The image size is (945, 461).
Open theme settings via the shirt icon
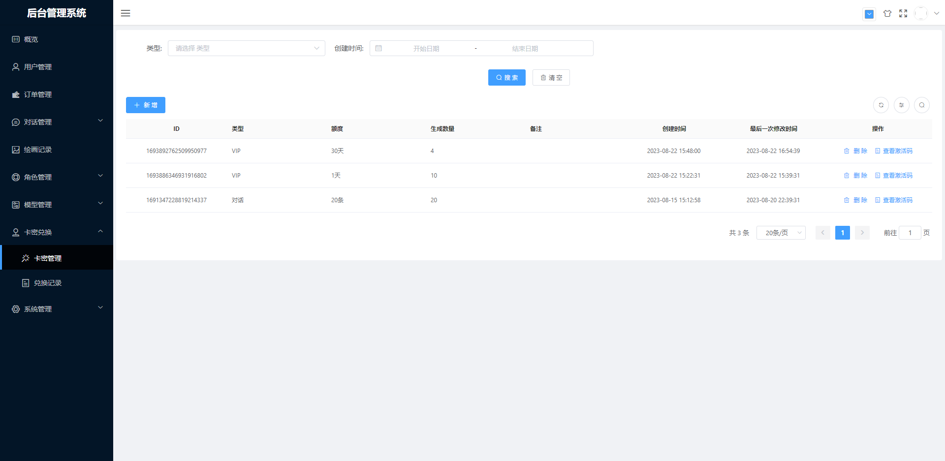pos(887,14)
